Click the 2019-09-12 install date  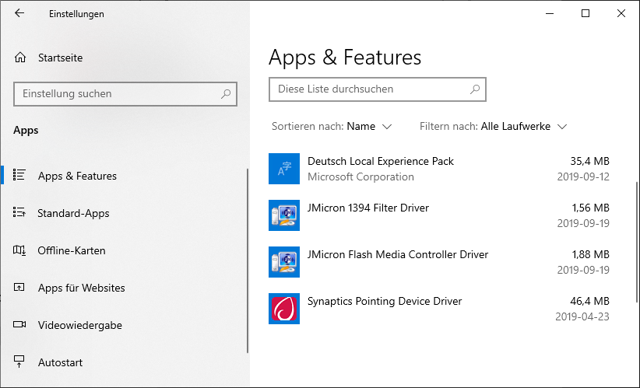coord(583,177)
